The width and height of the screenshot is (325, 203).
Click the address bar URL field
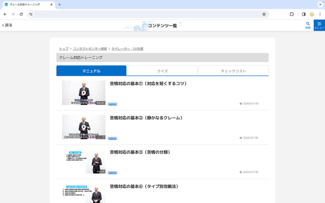tap(146, 14)
